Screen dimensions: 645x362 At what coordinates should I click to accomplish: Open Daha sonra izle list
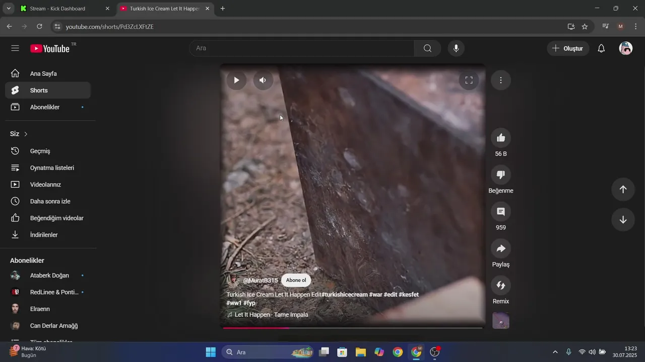pos(48,201)
